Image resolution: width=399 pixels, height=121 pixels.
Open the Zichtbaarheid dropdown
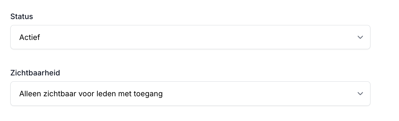(x=190, y=94)
